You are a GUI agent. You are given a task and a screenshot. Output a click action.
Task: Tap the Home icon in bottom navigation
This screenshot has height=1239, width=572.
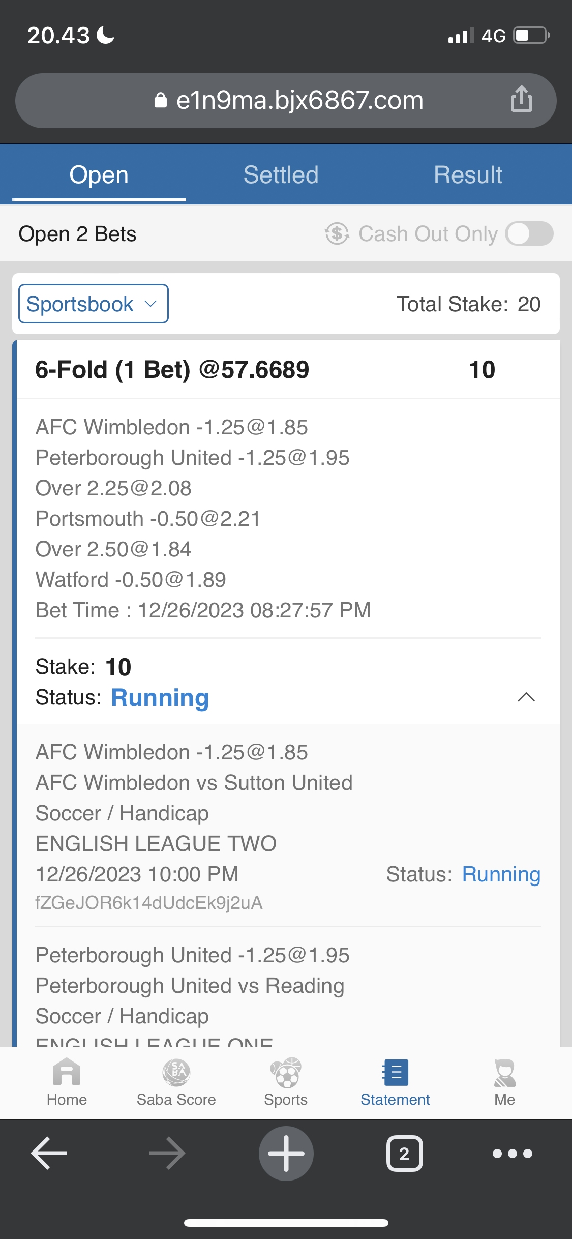coord(67,1073)
